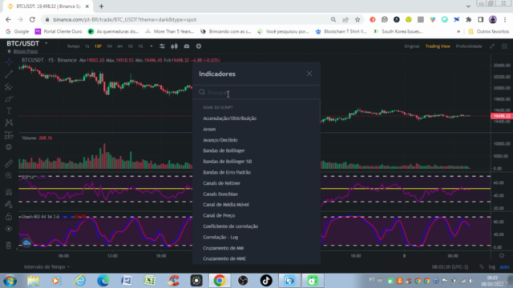Reload the Binance page
This screenshot has width=513, height=288.
tap(32, 19)
